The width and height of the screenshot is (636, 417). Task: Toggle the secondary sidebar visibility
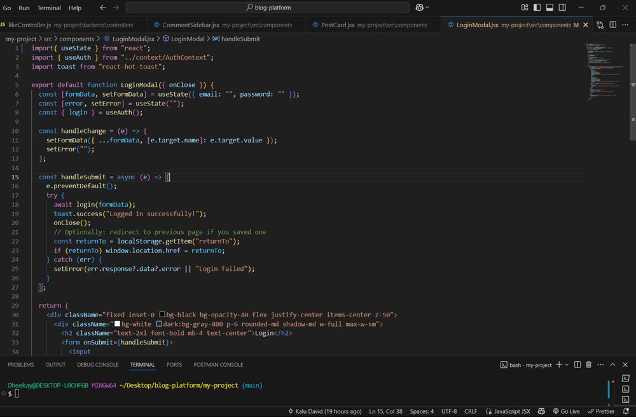(x=562, y=7)
